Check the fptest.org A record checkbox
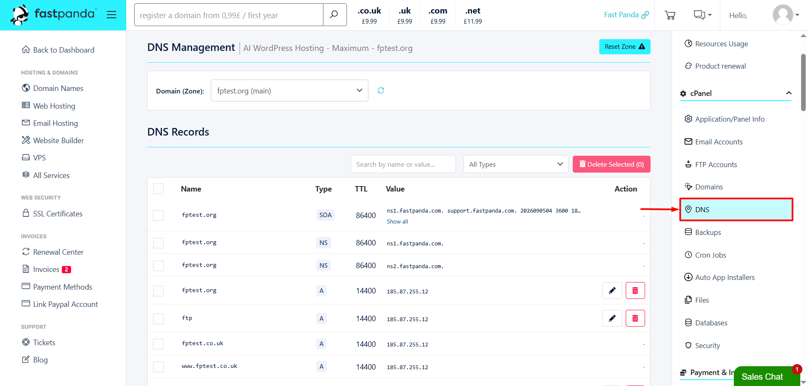The height and width of the screenshot is (386, 807). [x=159, y=291]
